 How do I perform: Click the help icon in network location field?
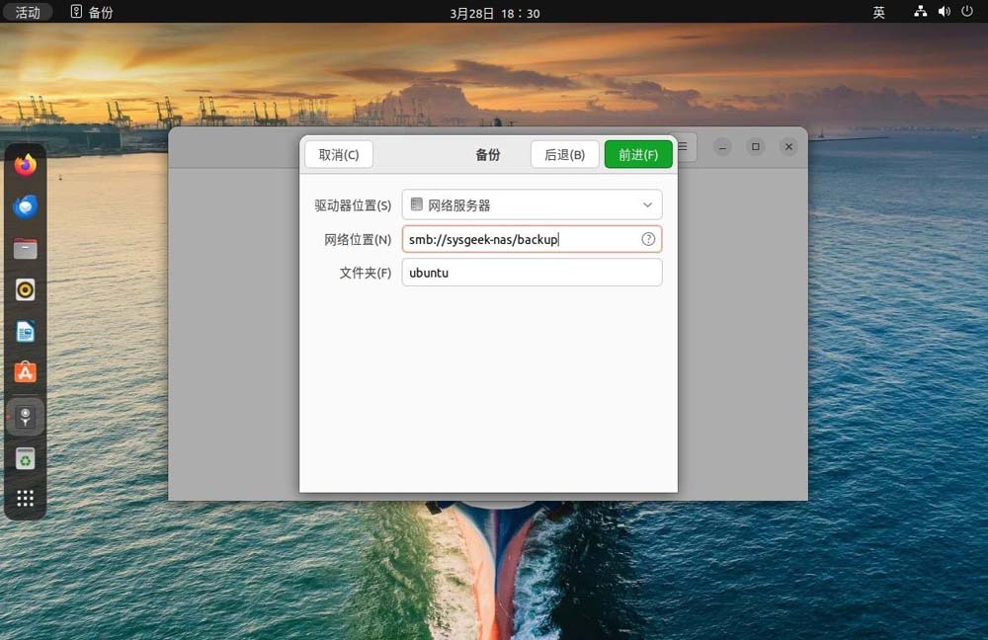point(648,239)
